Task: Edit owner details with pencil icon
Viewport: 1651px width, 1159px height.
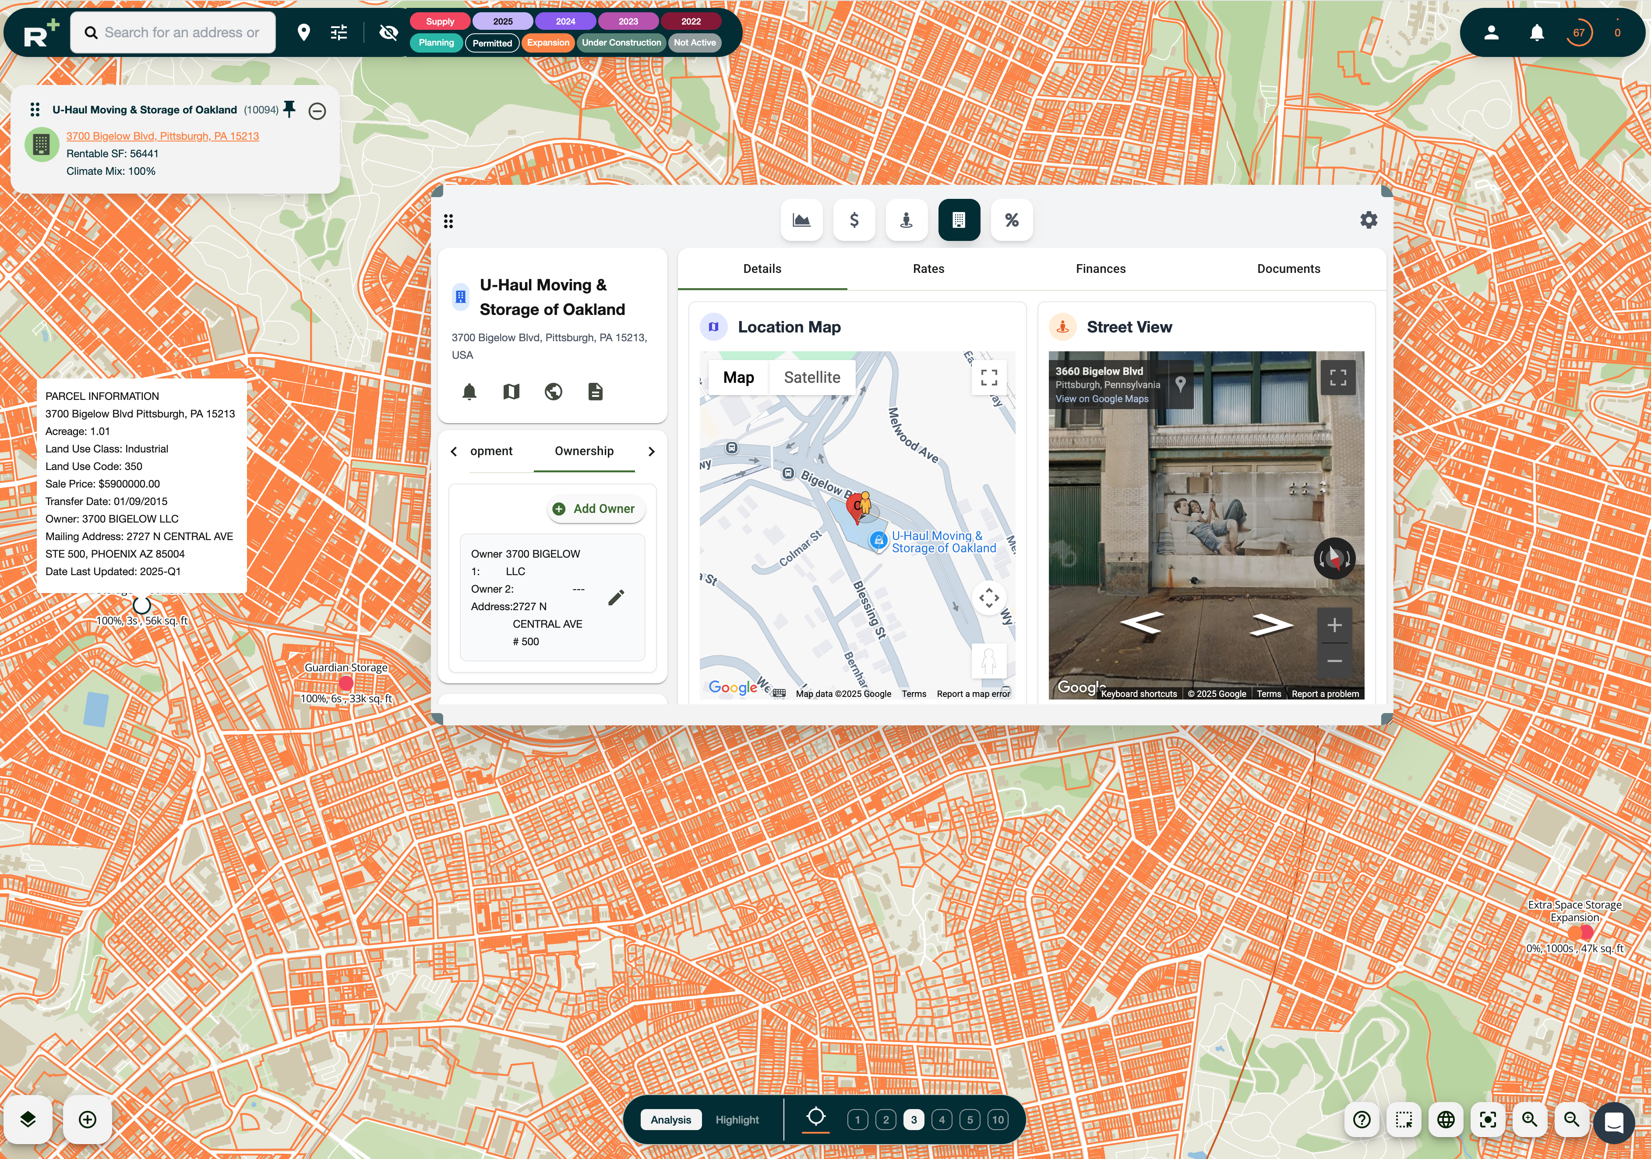Action: pyautogui.click(x=616, y=598)
